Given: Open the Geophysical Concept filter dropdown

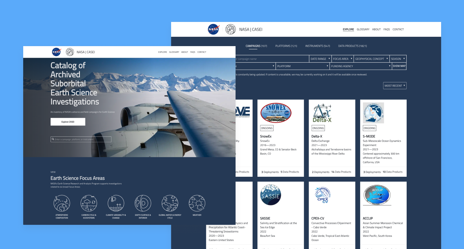Looking at the screenshot, I should click(371, 59).
